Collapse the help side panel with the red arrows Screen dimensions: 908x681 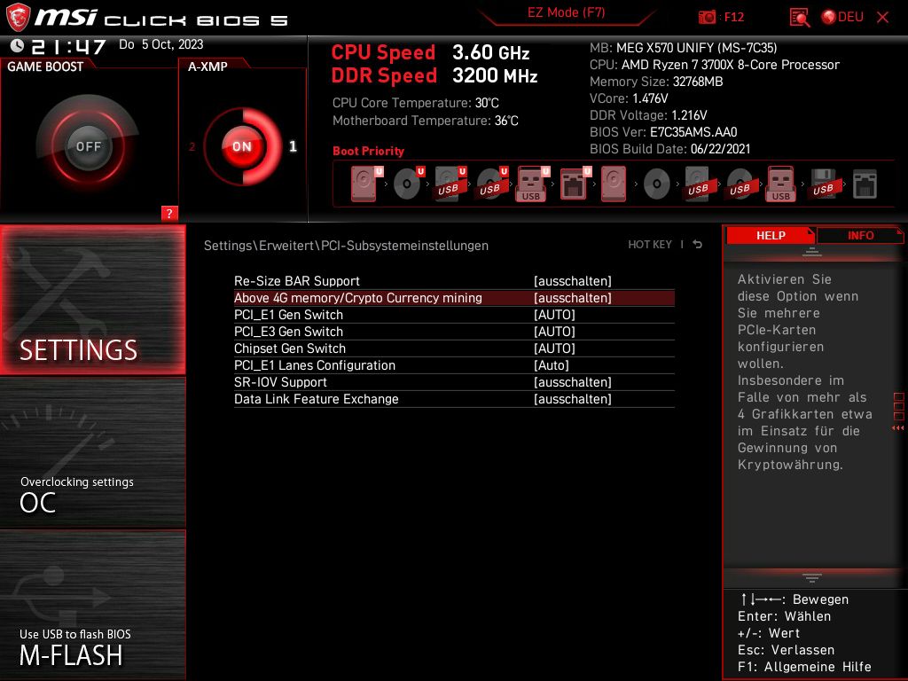tap(897, 428)
